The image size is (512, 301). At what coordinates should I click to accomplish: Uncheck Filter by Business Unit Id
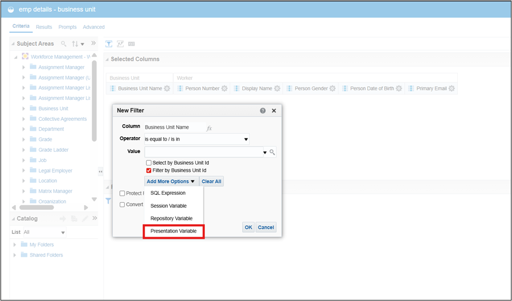point(149,170)
